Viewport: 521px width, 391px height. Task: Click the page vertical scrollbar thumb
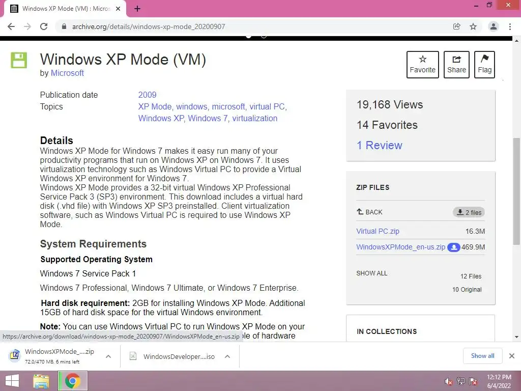tap(516, 191)
